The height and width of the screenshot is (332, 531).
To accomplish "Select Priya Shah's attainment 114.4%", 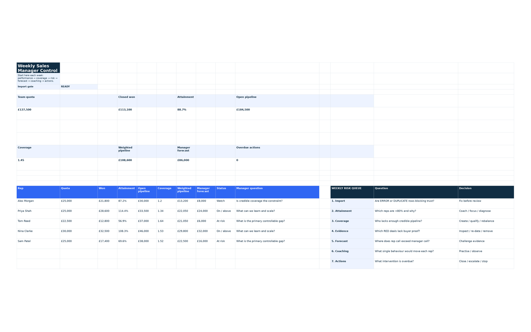I will [127, 213].
